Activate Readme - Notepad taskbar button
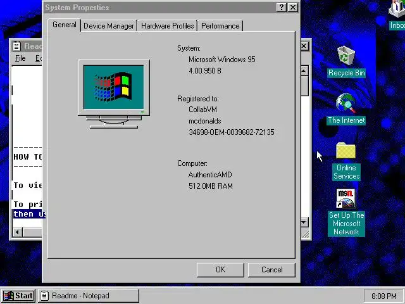405x304 pixels. [89, 296]
